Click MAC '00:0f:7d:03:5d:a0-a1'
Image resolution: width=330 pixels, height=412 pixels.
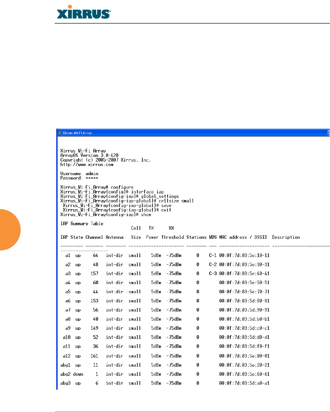(x=244, y=384)
